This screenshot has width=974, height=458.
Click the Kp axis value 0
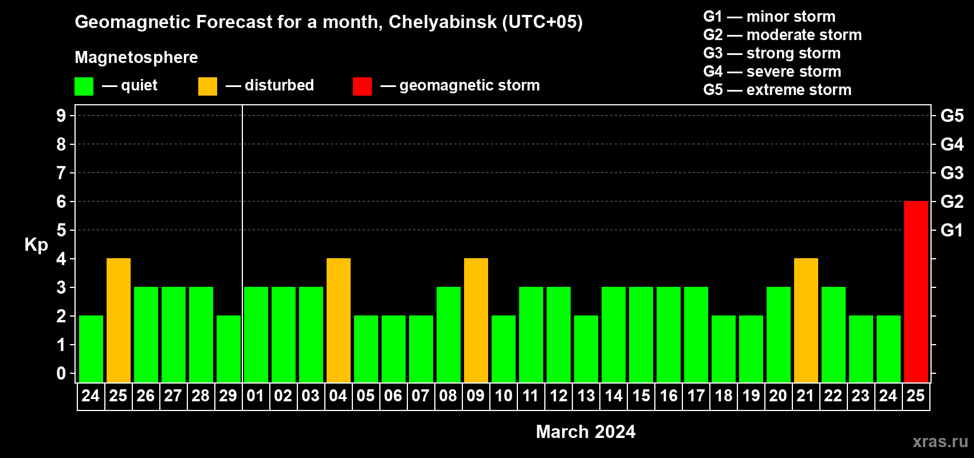tap(61, 373)
